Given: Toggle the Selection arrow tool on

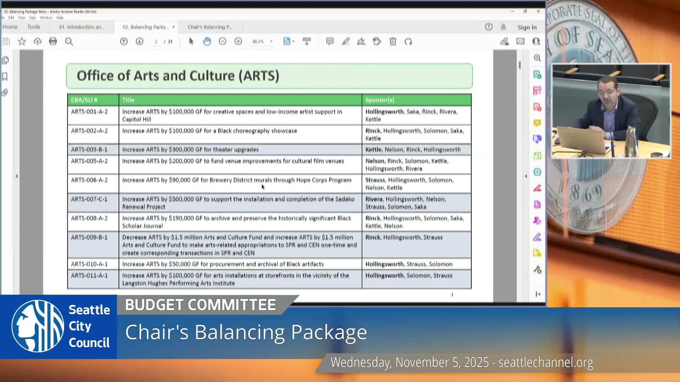Looking at the screenshot, I should coord(192,41).
